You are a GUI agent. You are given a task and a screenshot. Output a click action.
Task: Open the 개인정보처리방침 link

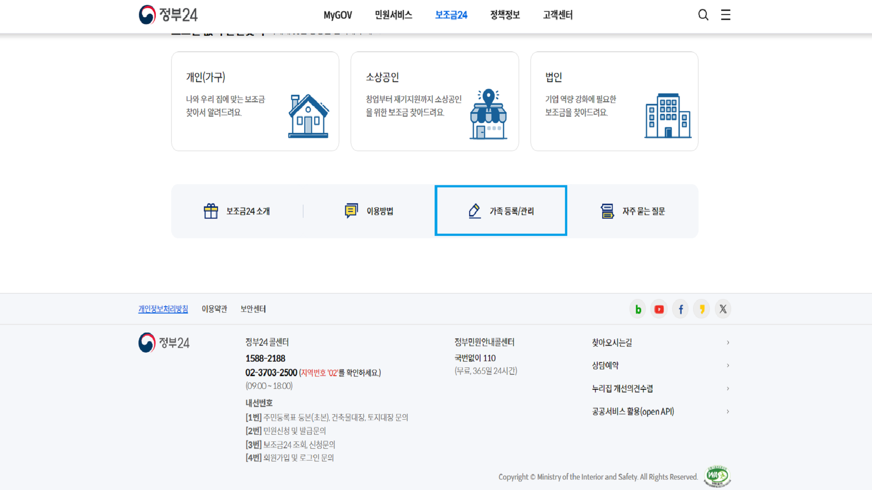163,309
